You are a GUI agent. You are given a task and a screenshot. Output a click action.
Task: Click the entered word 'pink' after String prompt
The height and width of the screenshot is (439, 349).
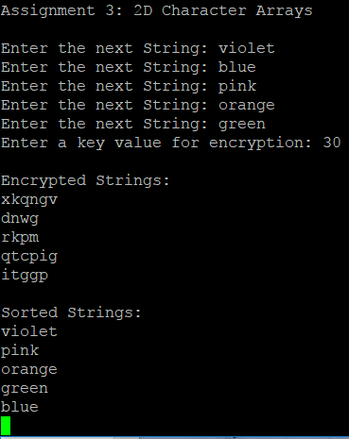pos(237,87)
